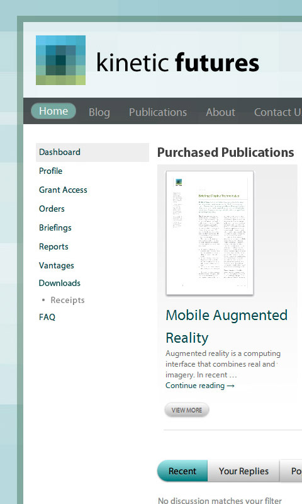Viewport: 302px width, 504px height.
Task: Follow the Continue reading link
Action: click(x=200, y=386)
